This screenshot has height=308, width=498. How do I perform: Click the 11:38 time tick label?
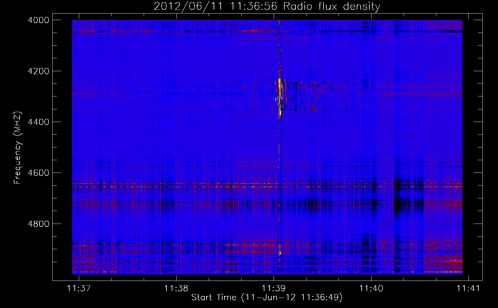click(x=176, y=288)
